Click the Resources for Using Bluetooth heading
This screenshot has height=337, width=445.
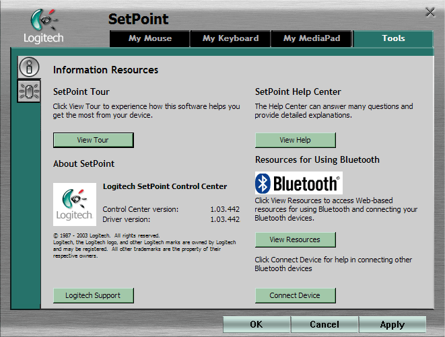317,159
